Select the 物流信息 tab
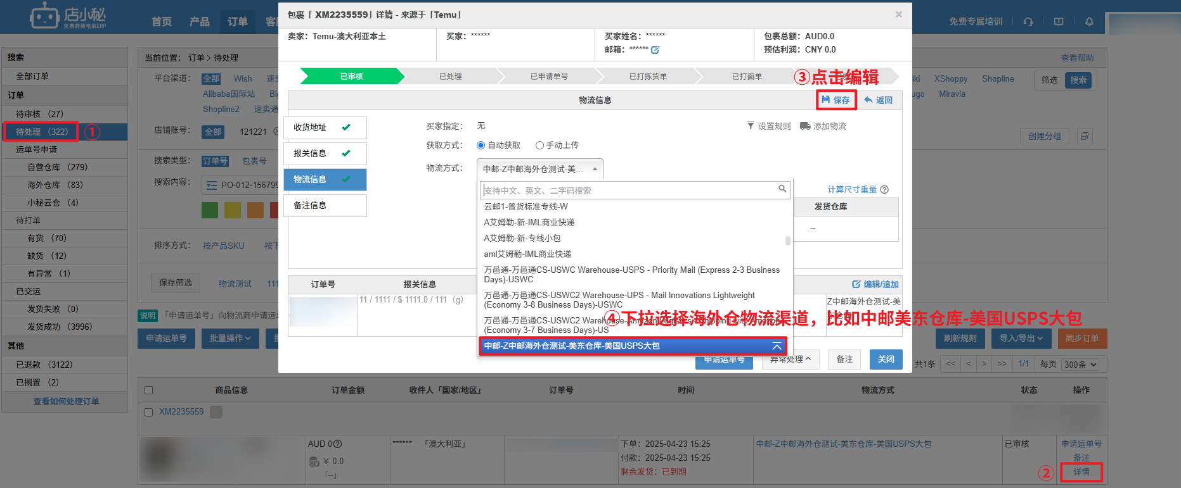This screenshot has width=1181, height=488. coord(325,180)
